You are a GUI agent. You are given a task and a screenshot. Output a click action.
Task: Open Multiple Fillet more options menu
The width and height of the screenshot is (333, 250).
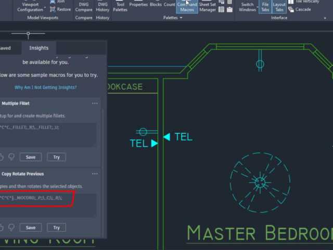95,104
